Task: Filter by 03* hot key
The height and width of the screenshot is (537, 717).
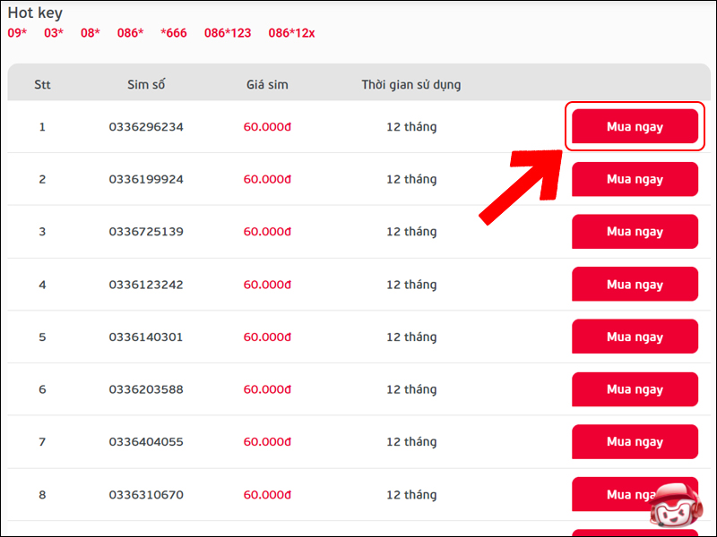Action: [x=54, y=33]
